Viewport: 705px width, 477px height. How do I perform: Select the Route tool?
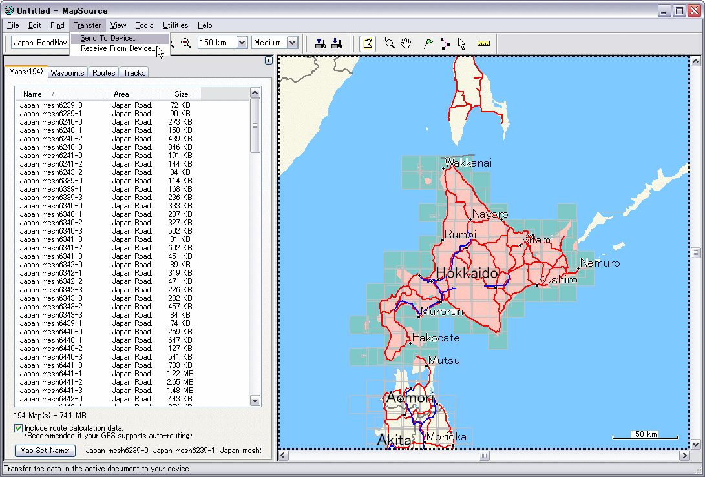(445, 43)
